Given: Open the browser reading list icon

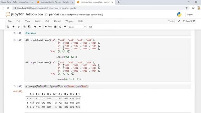Looking at the screenshot, I should pos(193,8).
